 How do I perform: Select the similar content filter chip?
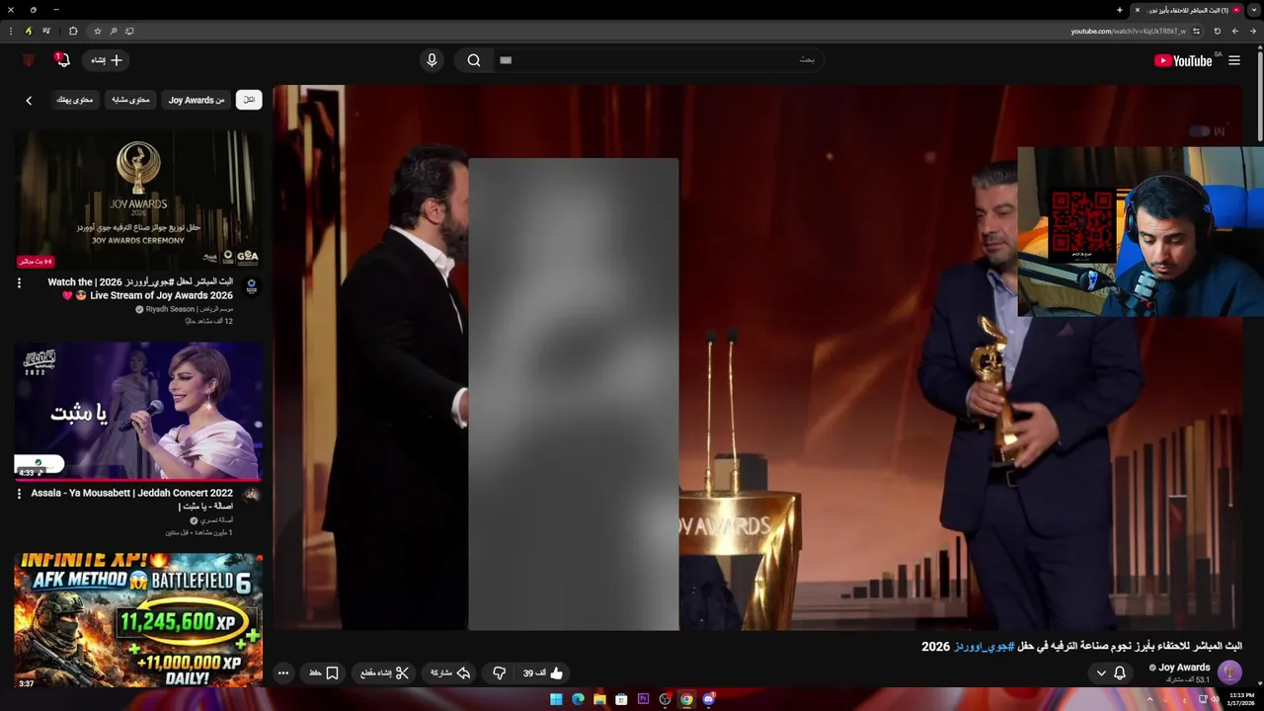[x=130, y=100]
